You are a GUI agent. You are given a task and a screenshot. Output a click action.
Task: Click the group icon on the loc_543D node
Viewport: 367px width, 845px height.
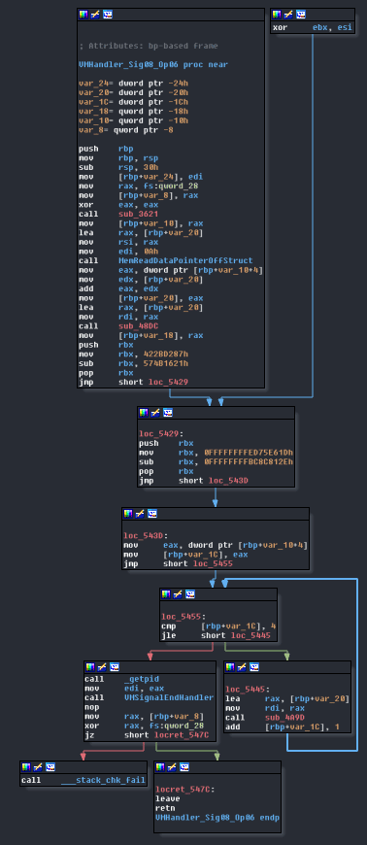(152, 514)
